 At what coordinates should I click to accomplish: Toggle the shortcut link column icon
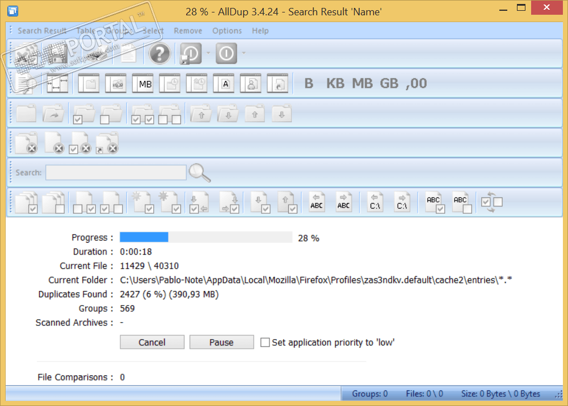point(277,83)
